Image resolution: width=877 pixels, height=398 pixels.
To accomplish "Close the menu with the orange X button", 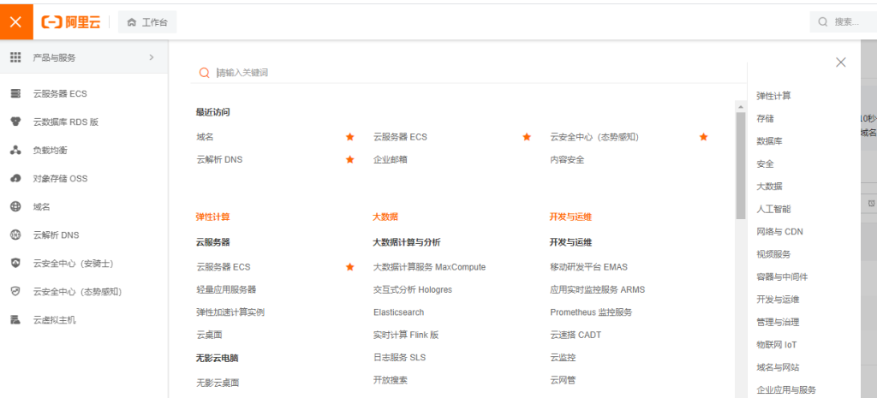I will coord(16,21).
